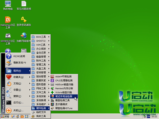The height and width of the screenshot is (119, 159).
Task: Click the 搜索(C) magnifier icon
Action: [9, 96]
